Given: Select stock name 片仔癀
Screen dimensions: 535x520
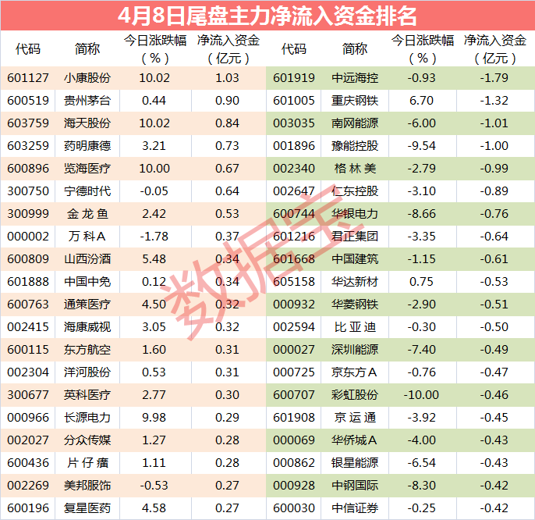Looking at the screenshot, I should (x=87, y=463).
